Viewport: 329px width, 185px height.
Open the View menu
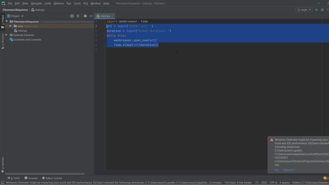click(x=25, y=4)
